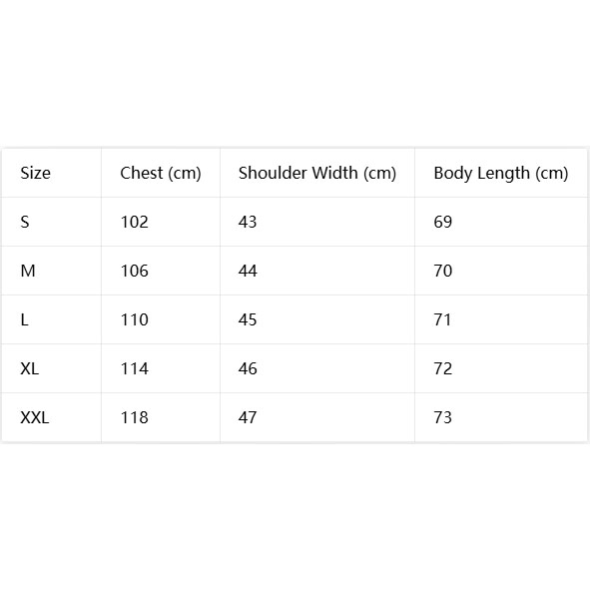Click shoulder width value 47
This screenshot has width=590, height=590.
(248, 417)
